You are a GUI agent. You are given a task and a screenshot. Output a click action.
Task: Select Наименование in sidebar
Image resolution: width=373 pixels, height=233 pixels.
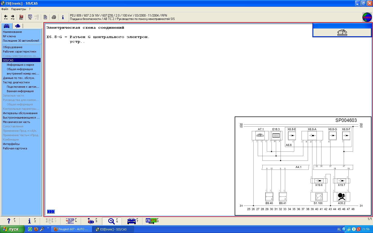click(12, 32)
